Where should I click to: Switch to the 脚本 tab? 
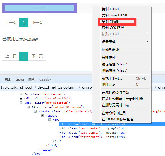click(x=8, y=80)
